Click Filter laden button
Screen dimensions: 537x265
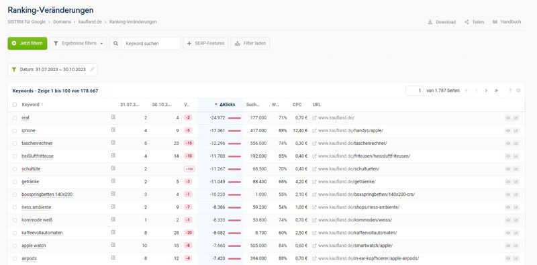tap(250, 44)
